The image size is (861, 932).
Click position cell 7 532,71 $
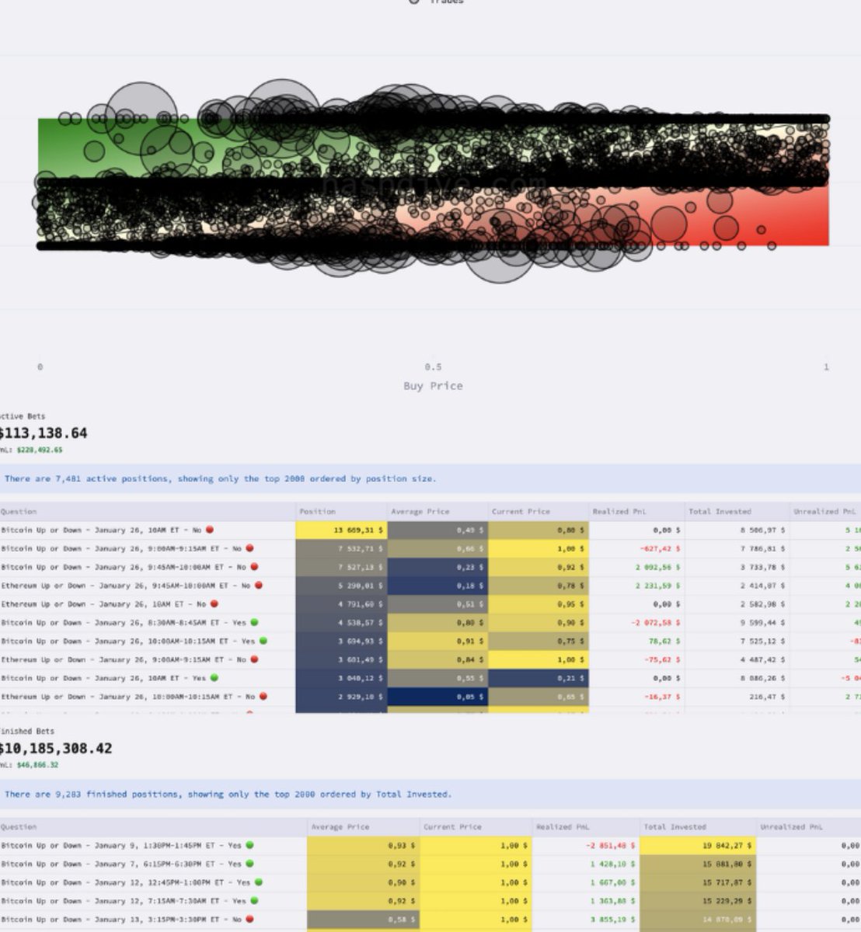pyautogui.click(x=341, y=549)
